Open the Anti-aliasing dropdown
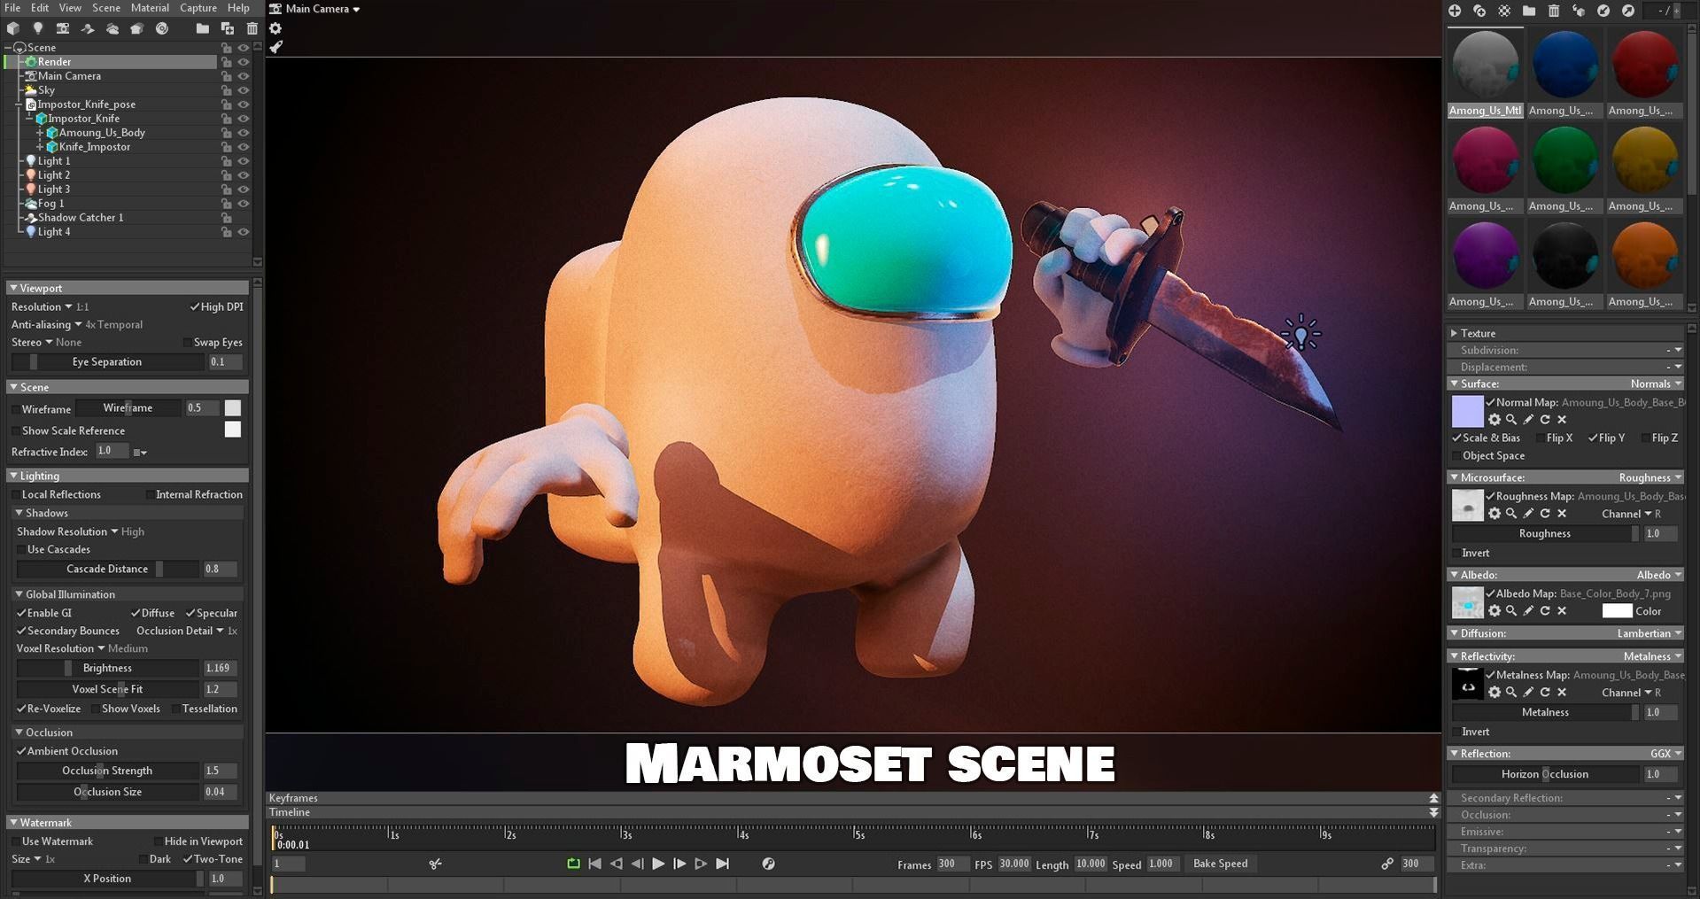 point(46,324)
